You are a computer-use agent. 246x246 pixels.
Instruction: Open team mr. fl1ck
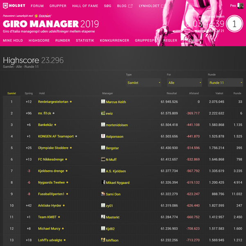[x=45, y=113]
